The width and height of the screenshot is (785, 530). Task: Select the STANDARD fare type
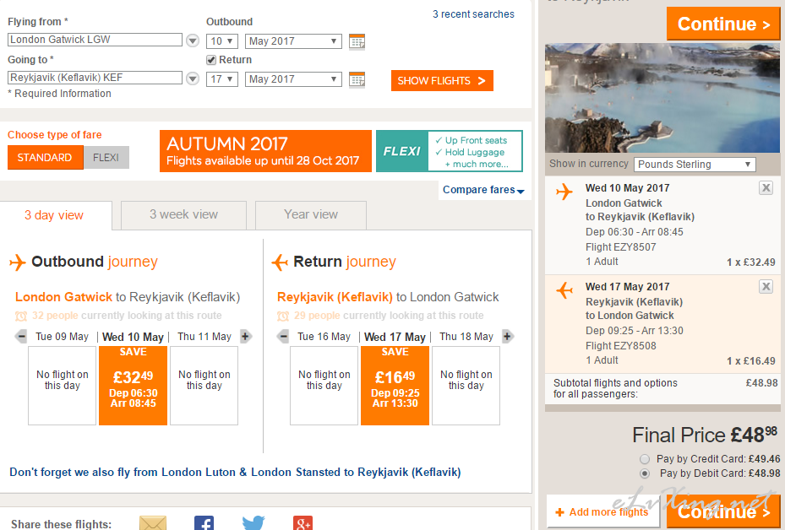pyautogui.click(x=45, y=158)
